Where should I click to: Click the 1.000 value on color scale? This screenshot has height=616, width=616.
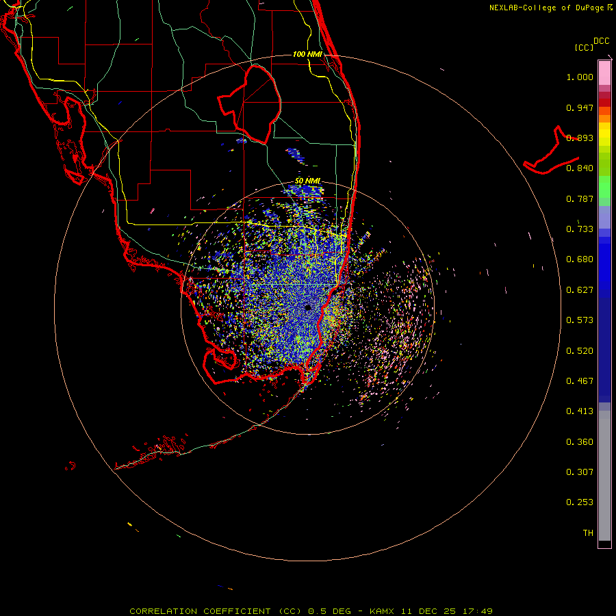(580, 77)
